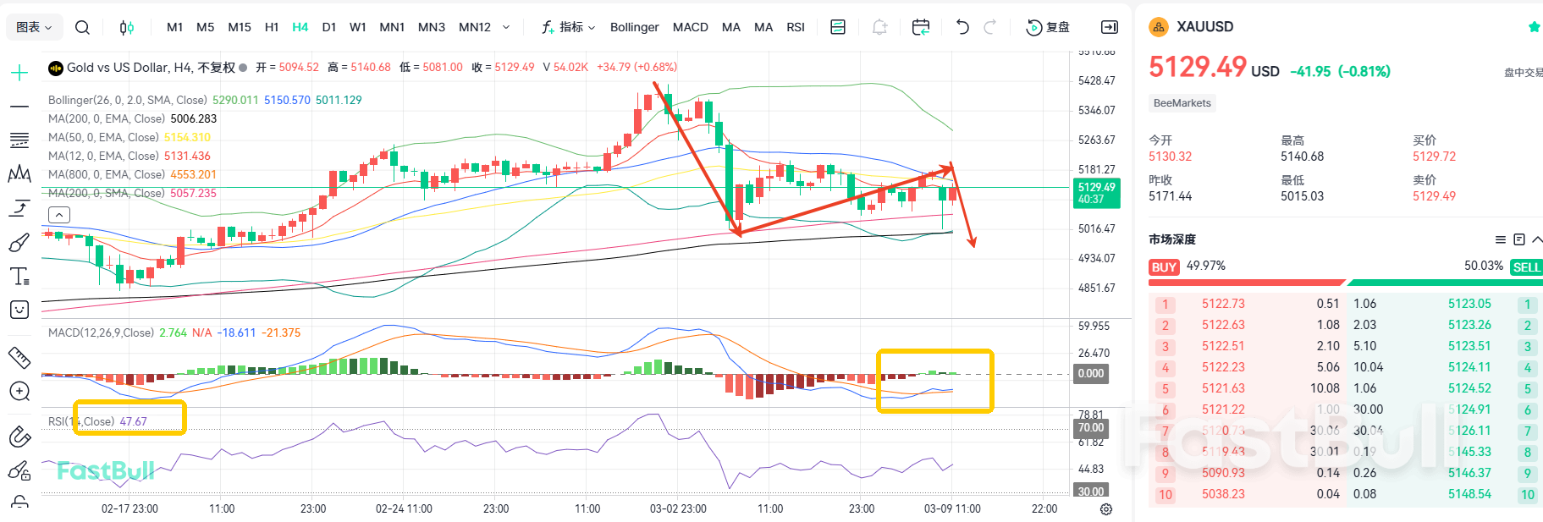Click the 复盘 replay button
1543x522 pixels.
tap(1048, 27)
